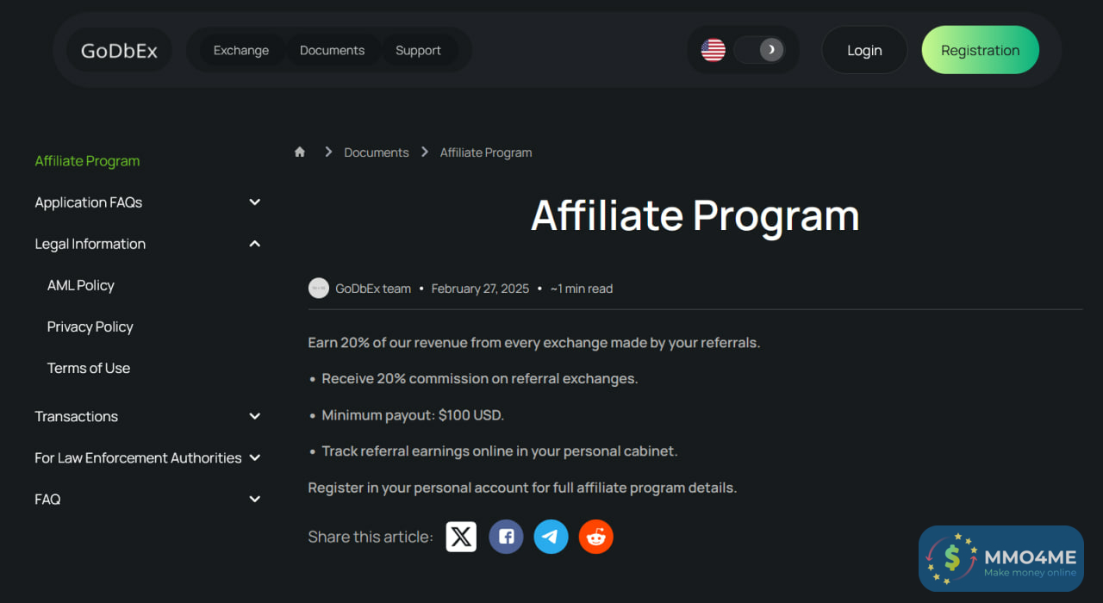1103x603 pixels.
Task: Click the 'Earn 20% of our revenue' sentence
Action: pyautogui.click(x=534, y=343)
